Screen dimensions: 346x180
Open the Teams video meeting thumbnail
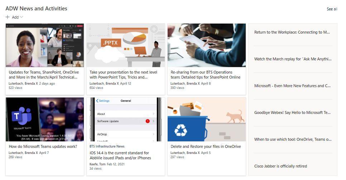45,45
